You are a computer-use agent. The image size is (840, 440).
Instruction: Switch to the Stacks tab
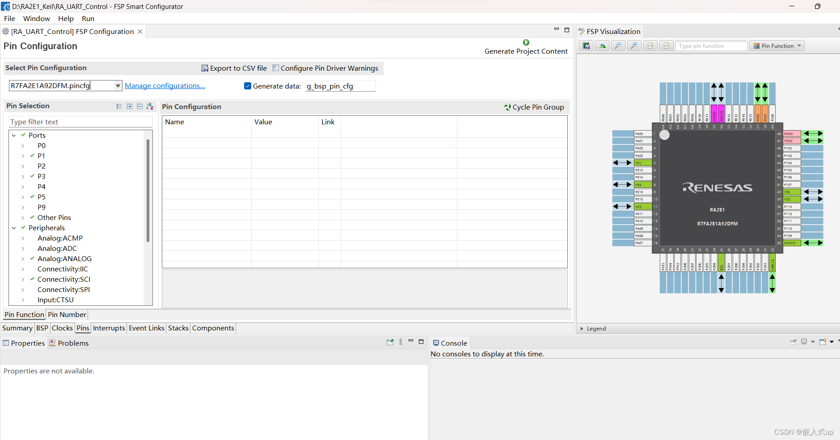click(178, 328)
